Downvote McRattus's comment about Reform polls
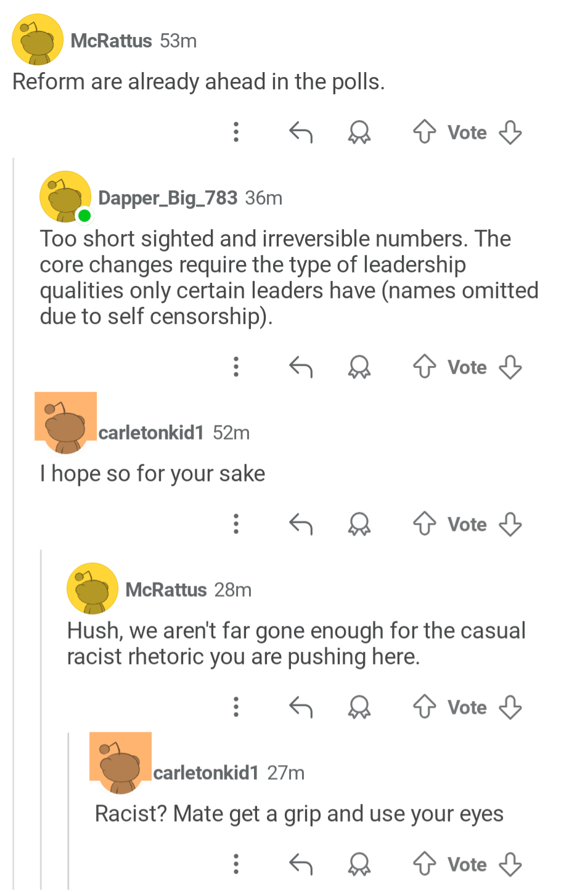 click(x=510, y=132)
